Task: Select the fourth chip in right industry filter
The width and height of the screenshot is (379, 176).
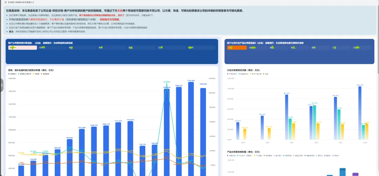Action: [x=299, y=48]
